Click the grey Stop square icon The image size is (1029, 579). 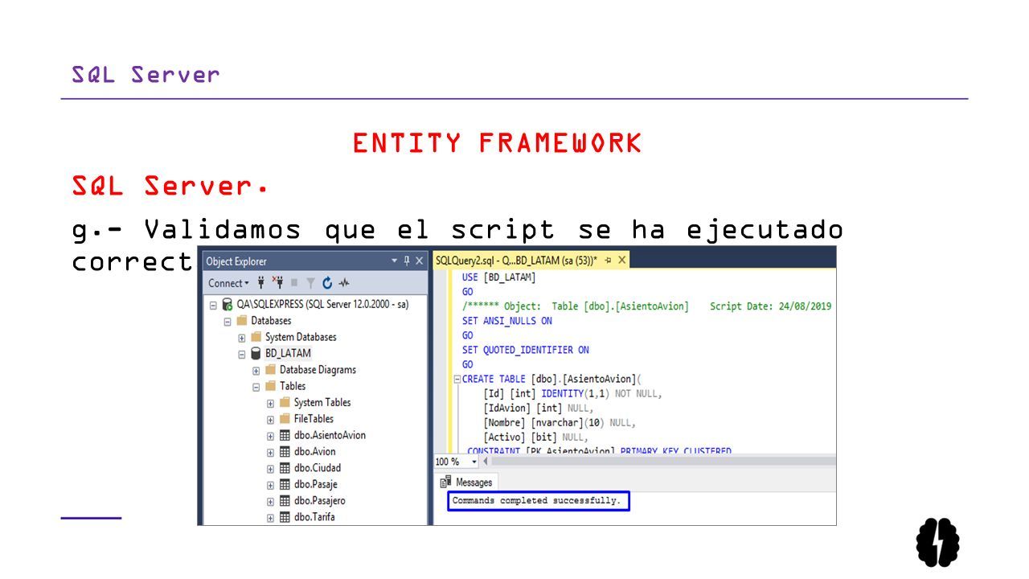(294, 283)
